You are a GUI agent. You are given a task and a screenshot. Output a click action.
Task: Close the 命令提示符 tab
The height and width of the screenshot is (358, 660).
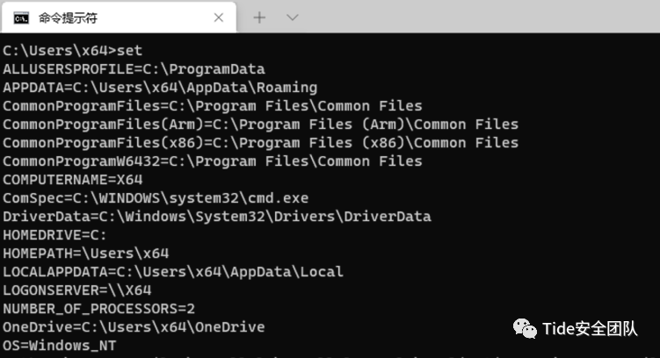pyautogui.click(x=219, y=18)
